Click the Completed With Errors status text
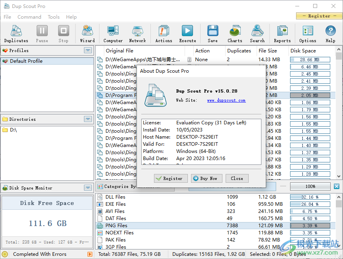The height and width of the screenshot is (259, 343). pyautogui.click(x=40, y=254)
